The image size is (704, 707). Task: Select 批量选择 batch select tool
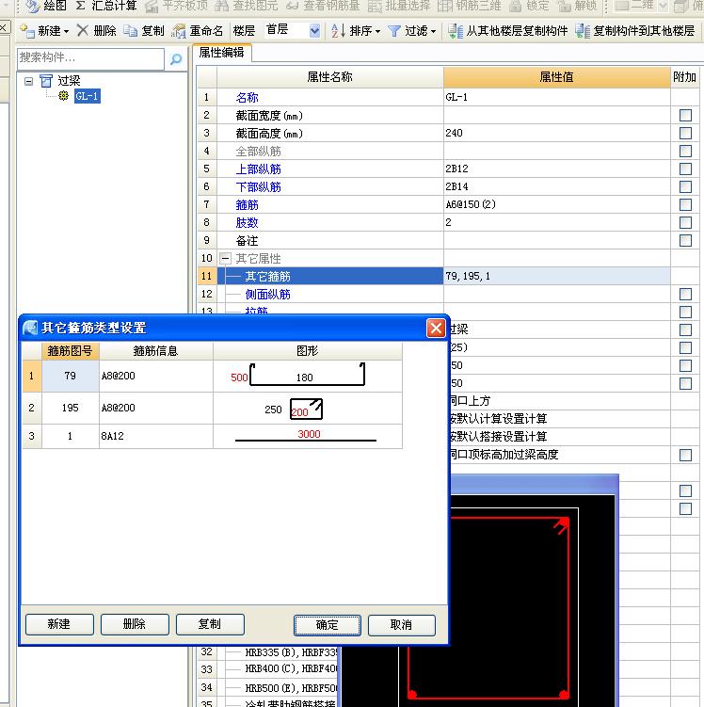coord(399,6)
